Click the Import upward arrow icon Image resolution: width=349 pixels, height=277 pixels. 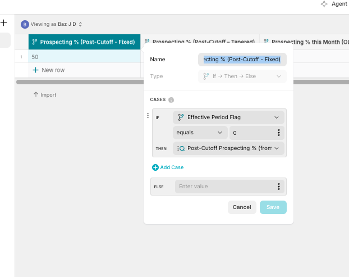click(x=35, y=94)
